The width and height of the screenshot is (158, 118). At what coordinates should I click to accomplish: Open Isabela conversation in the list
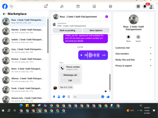coord(23,41)
